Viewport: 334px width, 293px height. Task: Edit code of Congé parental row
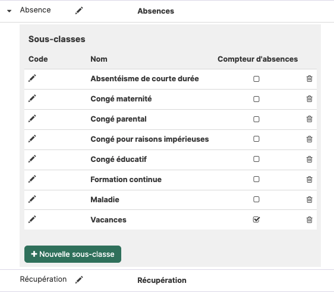[32, 119]
